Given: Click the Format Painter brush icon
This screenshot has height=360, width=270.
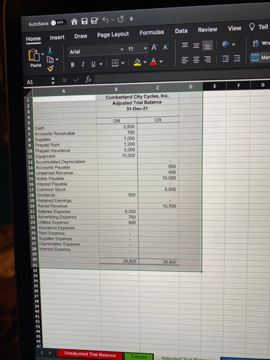Looking at the screenshot, I should pos(50,68).
